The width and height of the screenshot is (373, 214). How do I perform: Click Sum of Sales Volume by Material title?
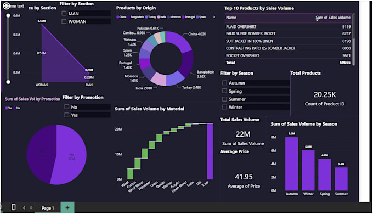(149, 109)
